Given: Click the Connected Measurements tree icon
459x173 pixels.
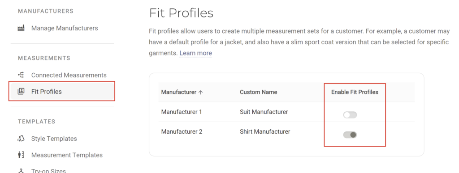Looking at the screenshot, I should 21,75.
